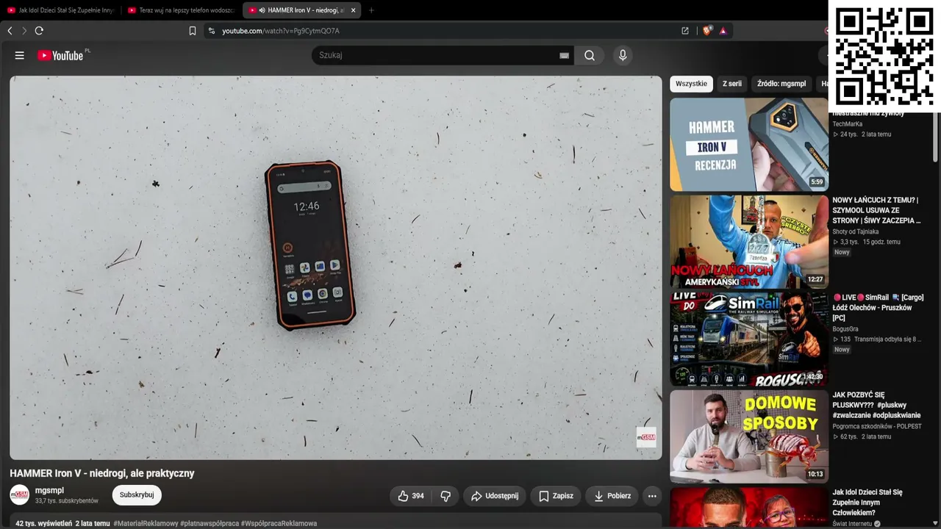Image resolution: width=941 pixels, height=529 pixels.
Task: Open the SimRail live stream thumbnail
Action: pos(749,339)
